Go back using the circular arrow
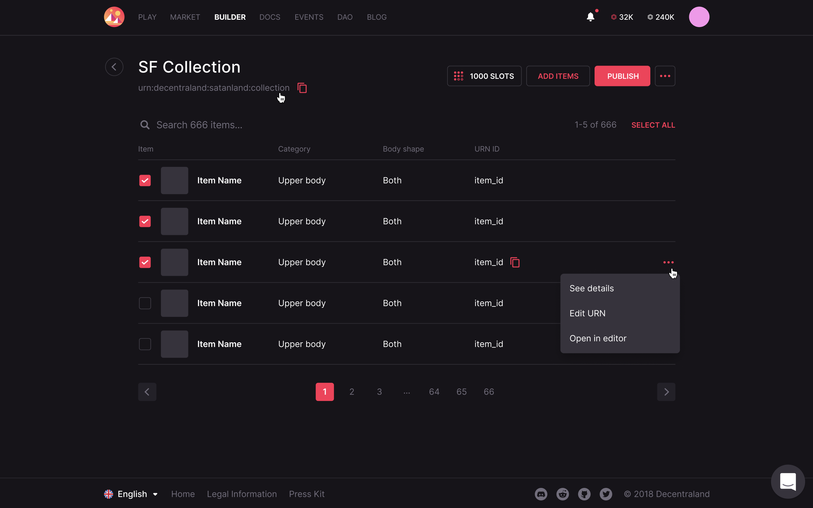Screen dimensions: 813x508 [114, 67]
